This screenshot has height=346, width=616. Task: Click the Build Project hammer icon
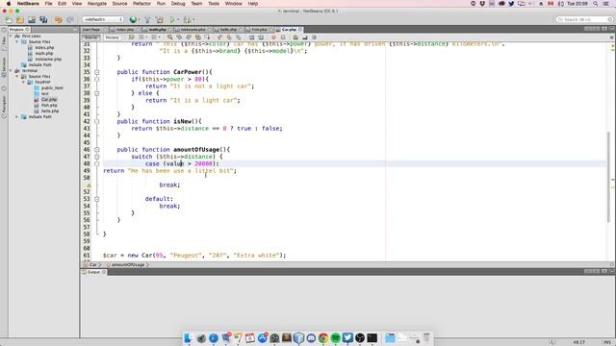pos(147,19)
